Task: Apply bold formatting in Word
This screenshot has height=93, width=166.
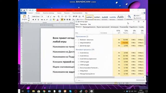Action: pyautogui.click(x=33, y=20)
